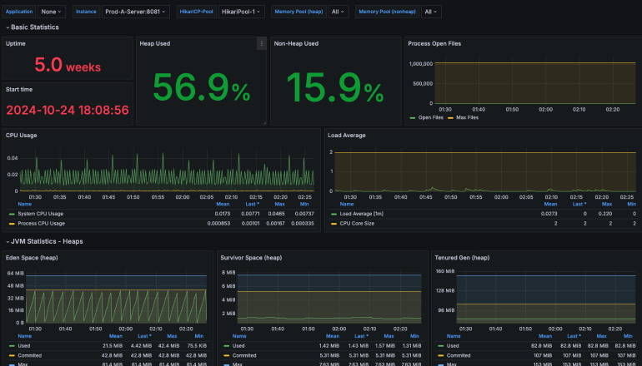Click the Heap Used panel title

click(x=155, y=44)
